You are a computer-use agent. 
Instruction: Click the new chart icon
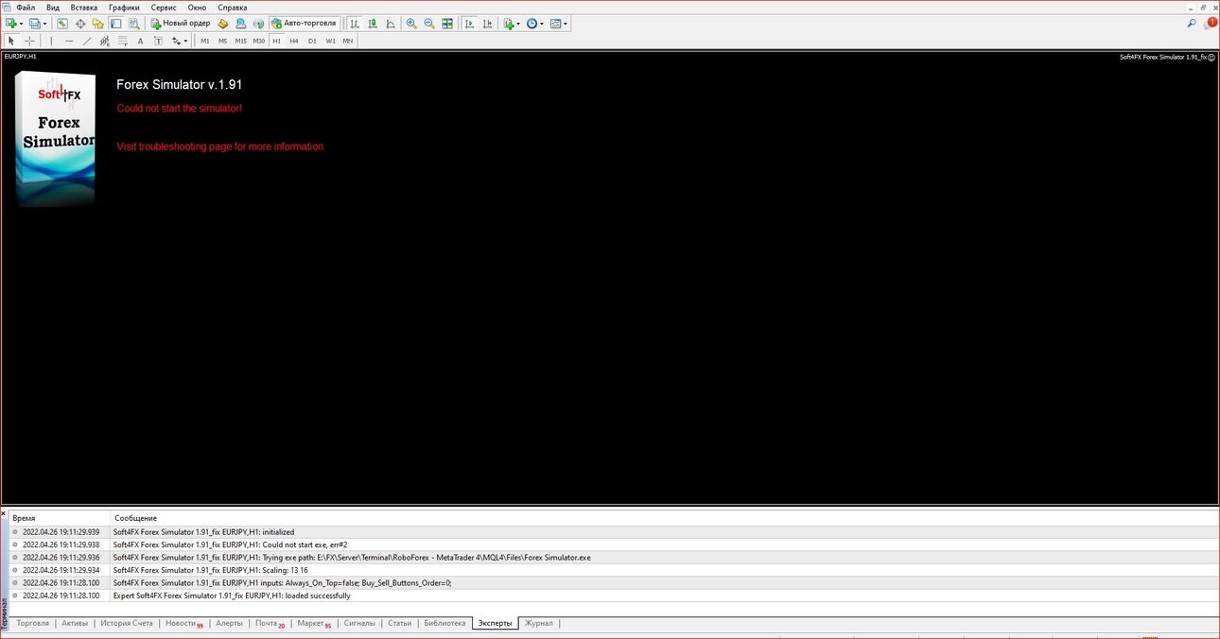tap(11, 24)
